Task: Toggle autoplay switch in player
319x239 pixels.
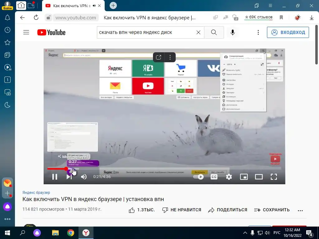Action: coord(199,177)
